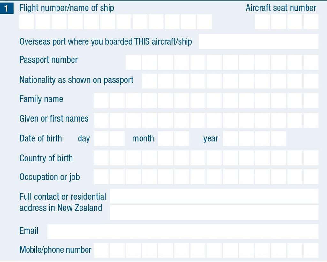Click first Date of birth month box
This screenshot has width=327, height=262.
[x=166, y=138]
